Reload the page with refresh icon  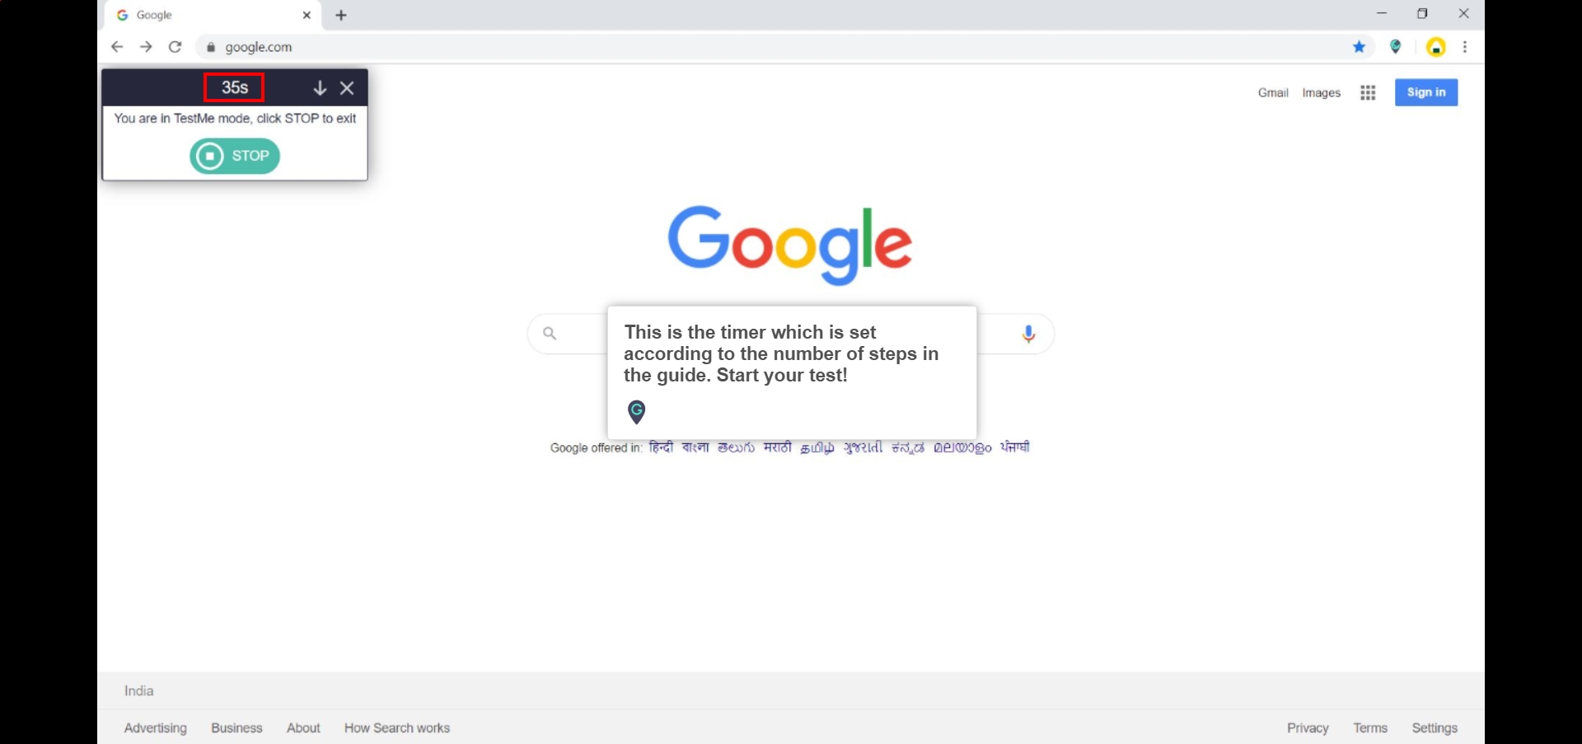tap(175, 47)
